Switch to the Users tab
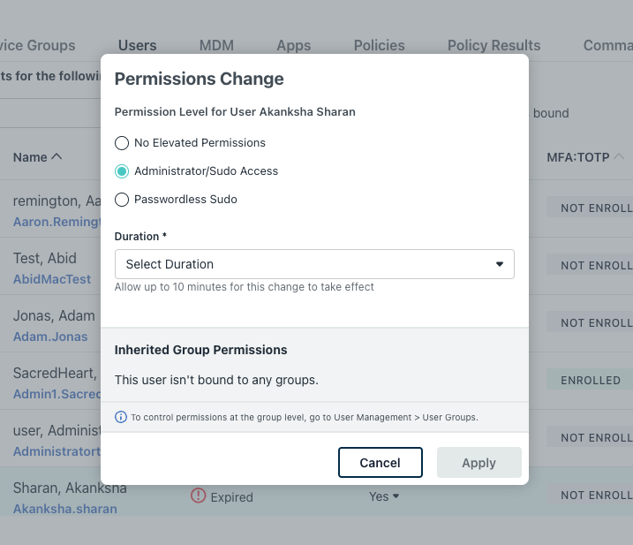This screenshot has height=545, width=633. coord(137,45)
